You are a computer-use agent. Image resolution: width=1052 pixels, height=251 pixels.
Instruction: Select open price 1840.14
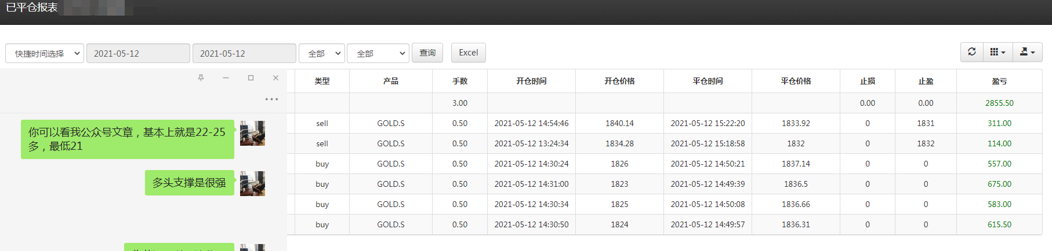pos(619,123)
